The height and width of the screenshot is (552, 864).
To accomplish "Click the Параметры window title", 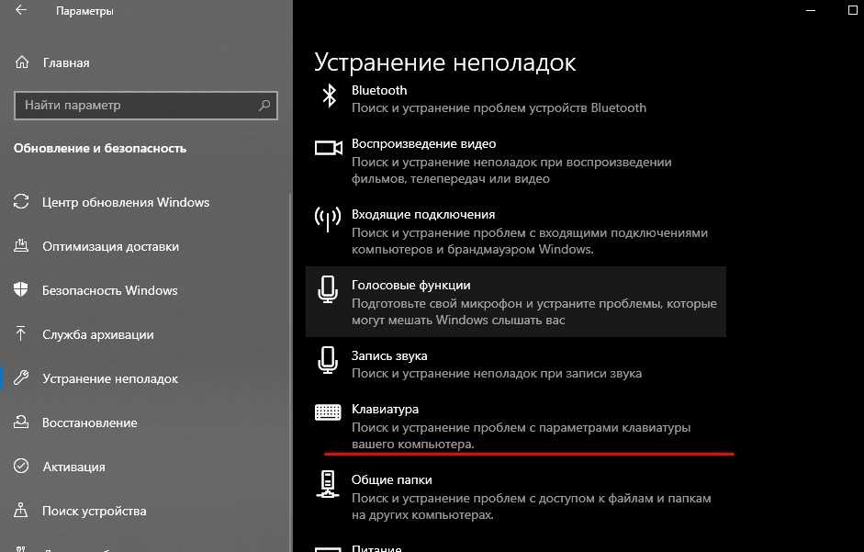I will [84, 10].
